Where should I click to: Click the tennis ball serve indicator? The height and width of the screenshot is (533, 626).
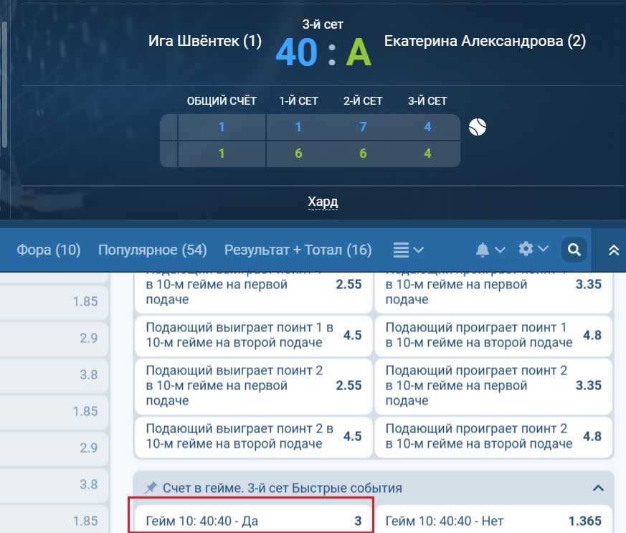[478, 127]
